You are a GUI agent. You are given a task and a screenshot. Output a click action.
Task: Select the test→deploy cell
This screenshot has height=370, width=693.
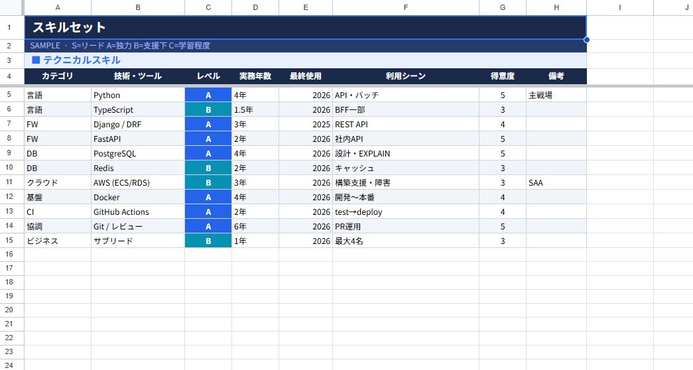(x=406, y=212)
